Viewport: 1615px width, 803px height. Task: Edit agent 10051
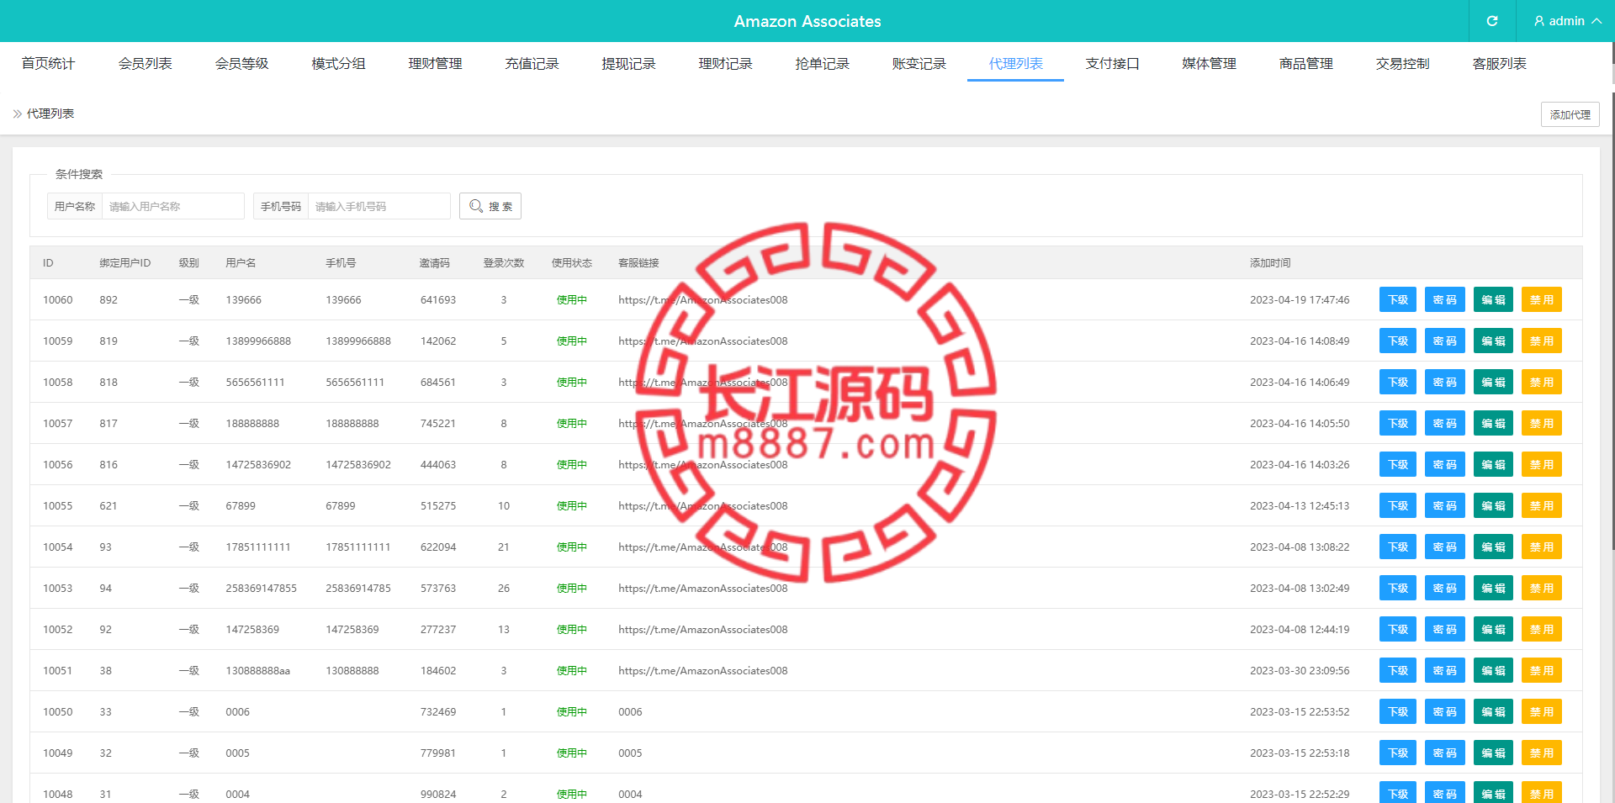coord(1493,670)
